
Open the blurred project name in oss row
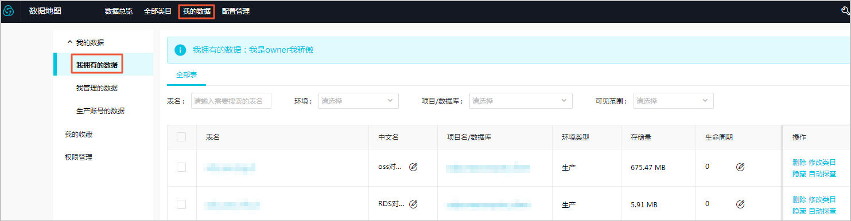pos(488,167)
